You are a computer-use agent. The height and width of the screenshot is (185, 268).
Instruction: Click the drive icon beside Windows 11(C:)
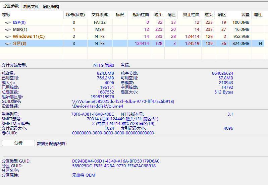pyautogui.click(x=8, y=37)
